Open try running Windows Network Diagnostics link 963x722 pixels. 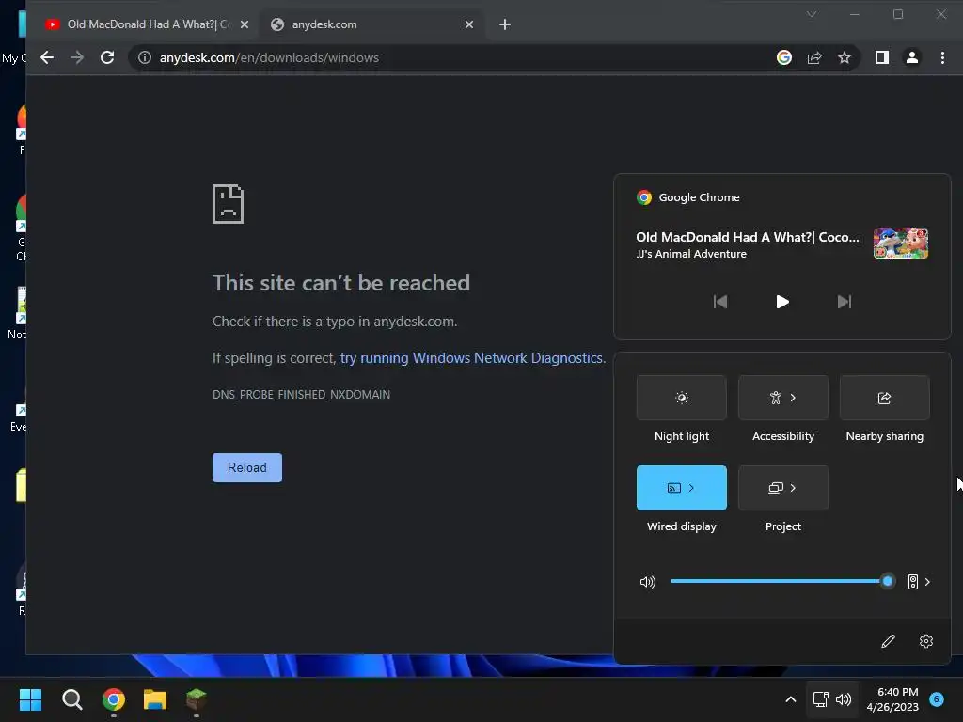point(472,358)
